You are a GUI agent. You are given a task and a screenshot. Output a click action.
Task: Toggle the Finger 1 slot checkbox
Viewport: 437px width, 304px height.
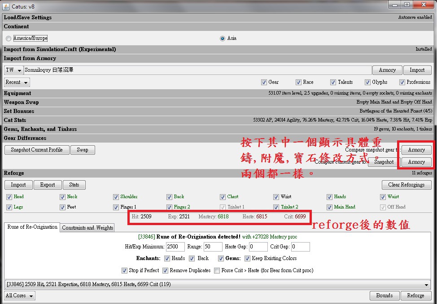coord(116,207)
